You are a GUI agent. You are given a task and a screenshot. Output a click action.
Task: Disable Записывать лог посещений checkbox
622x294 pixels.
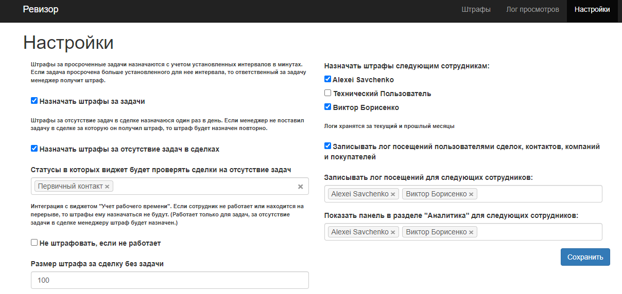pos(327,146)
